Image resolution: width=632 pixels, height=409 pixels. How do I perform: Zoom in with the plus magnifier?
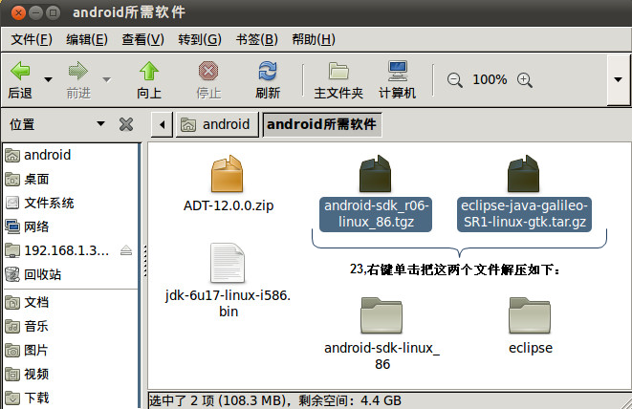[525, 79]
